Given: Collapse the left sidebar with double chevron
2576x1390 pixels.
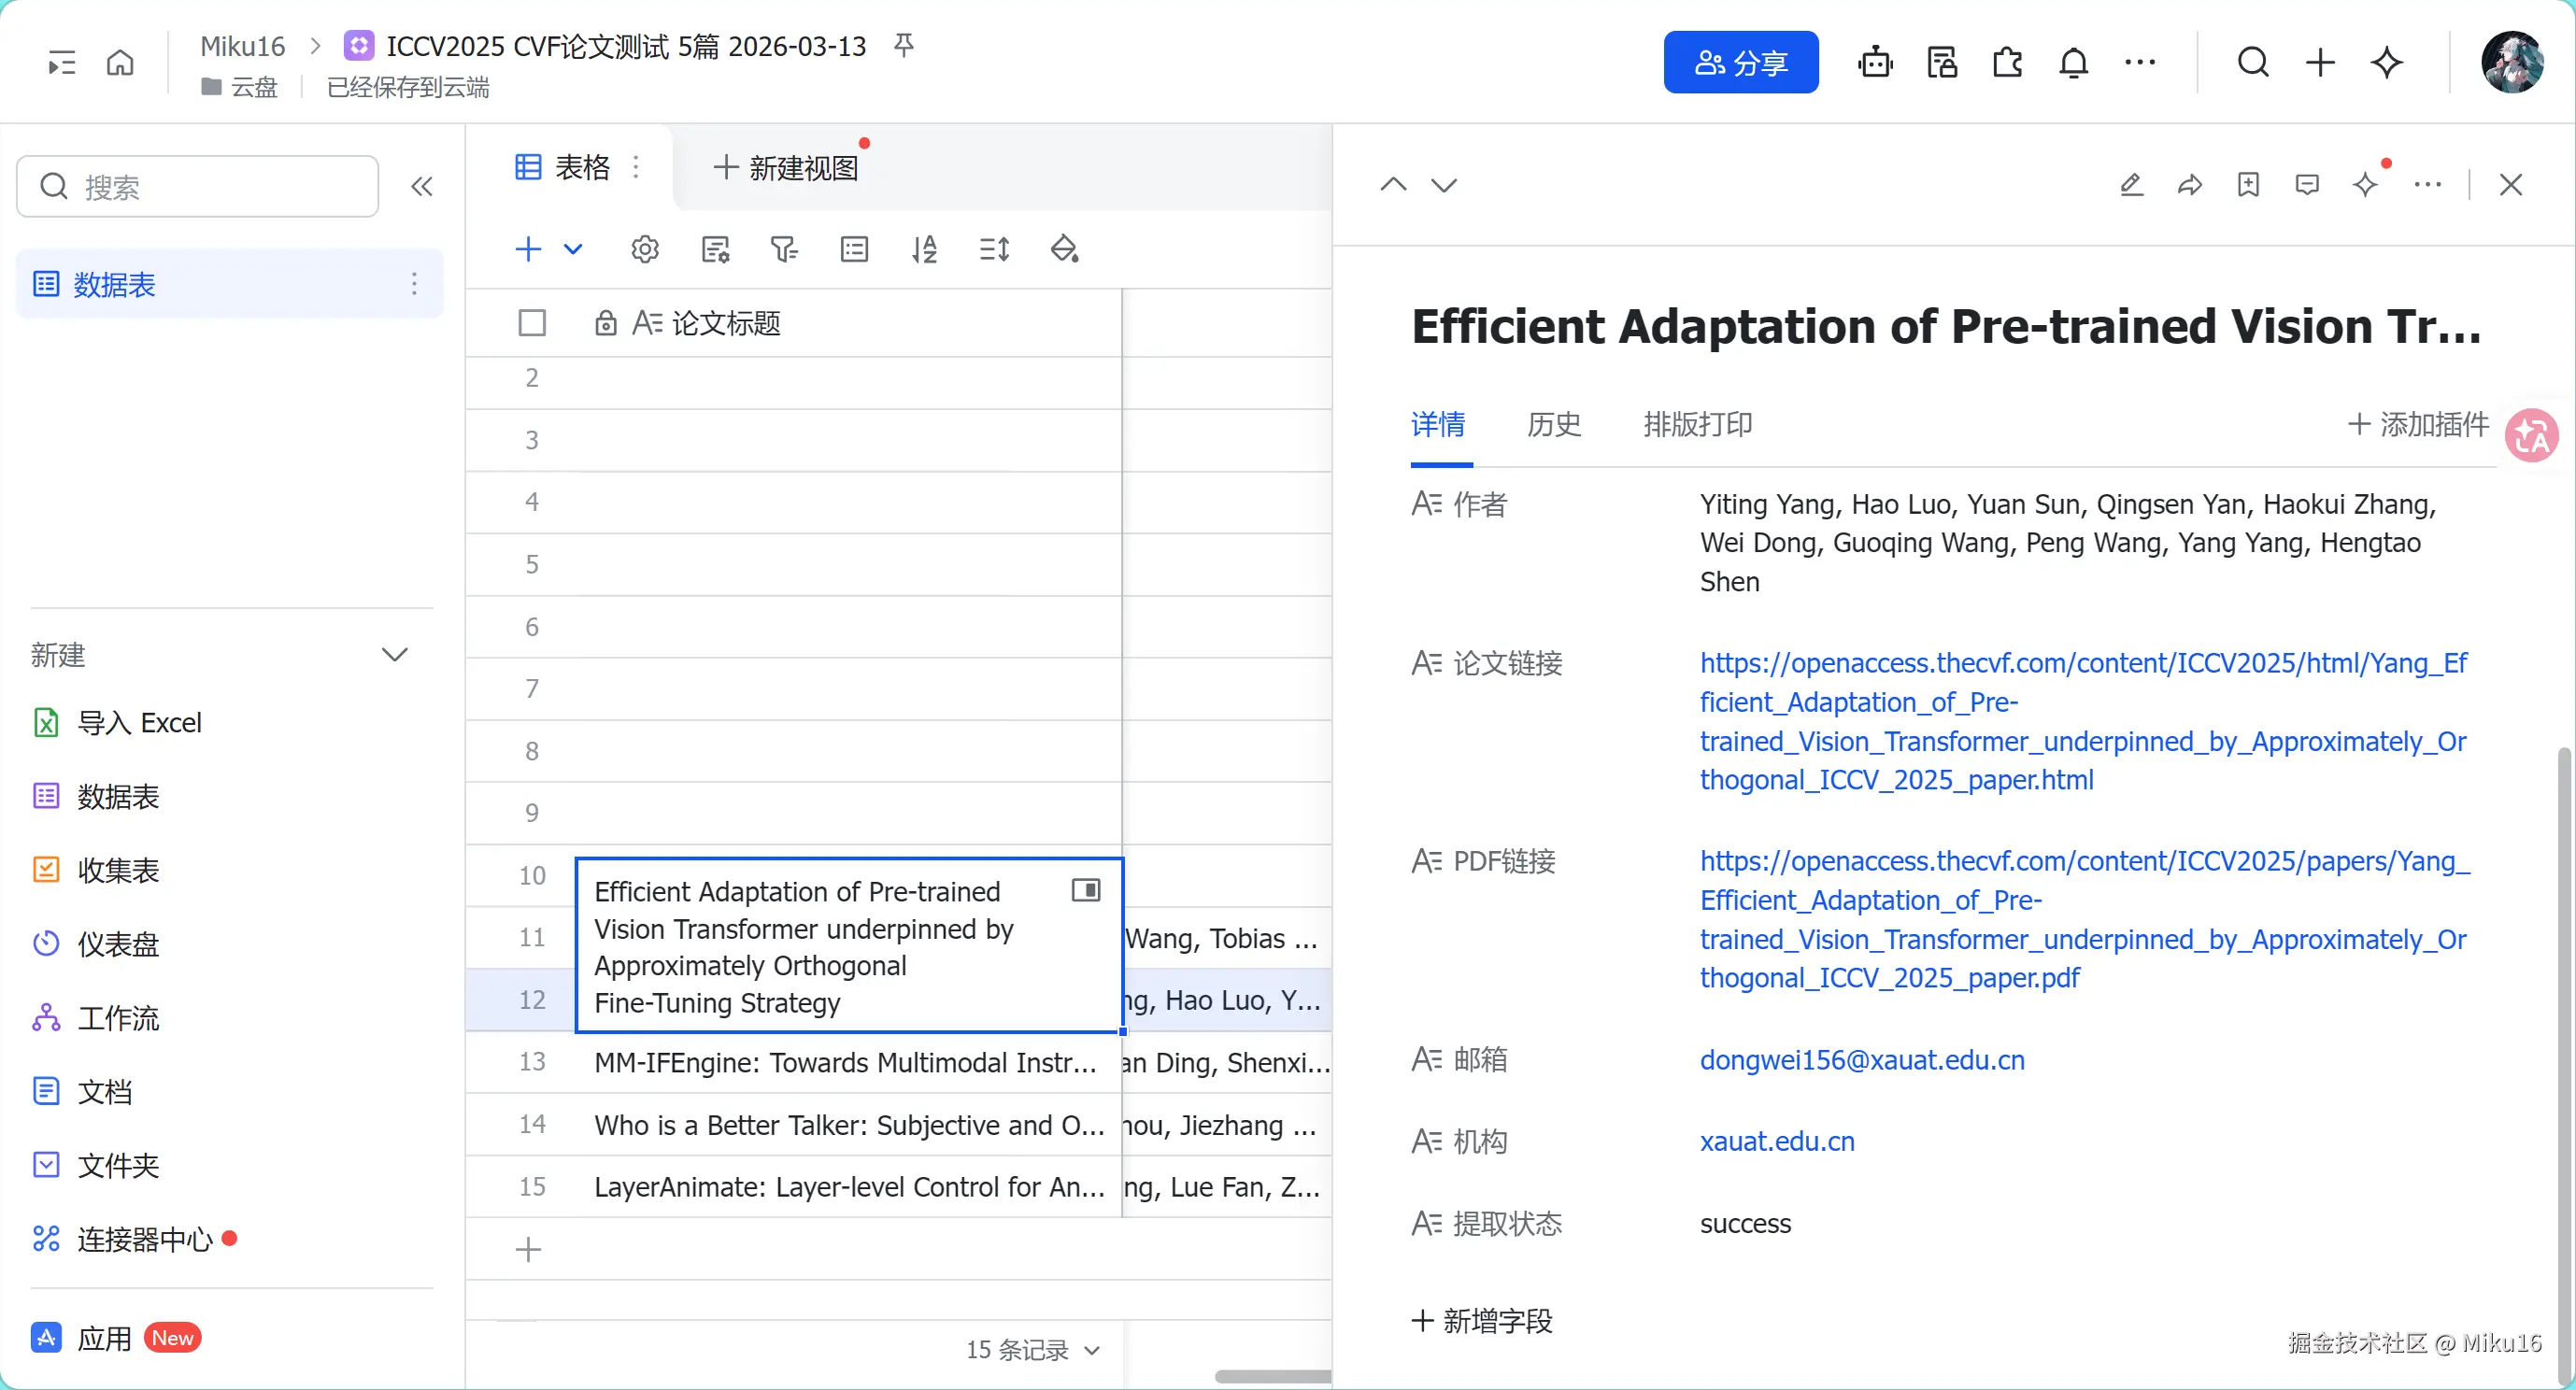Looking at the screenshot, I should coord(422,187).
